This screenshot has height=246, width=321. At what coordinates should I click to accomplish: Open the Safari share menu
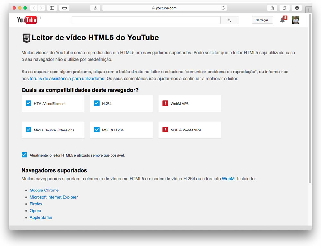(272, 8)
